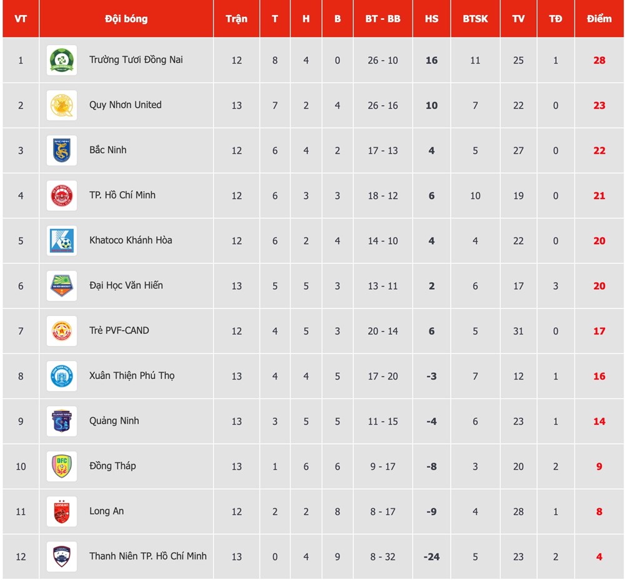This screenshot has width=625, height=582.
Task: Click the Quảng Ninh club crest
Action: pos(62,422)
